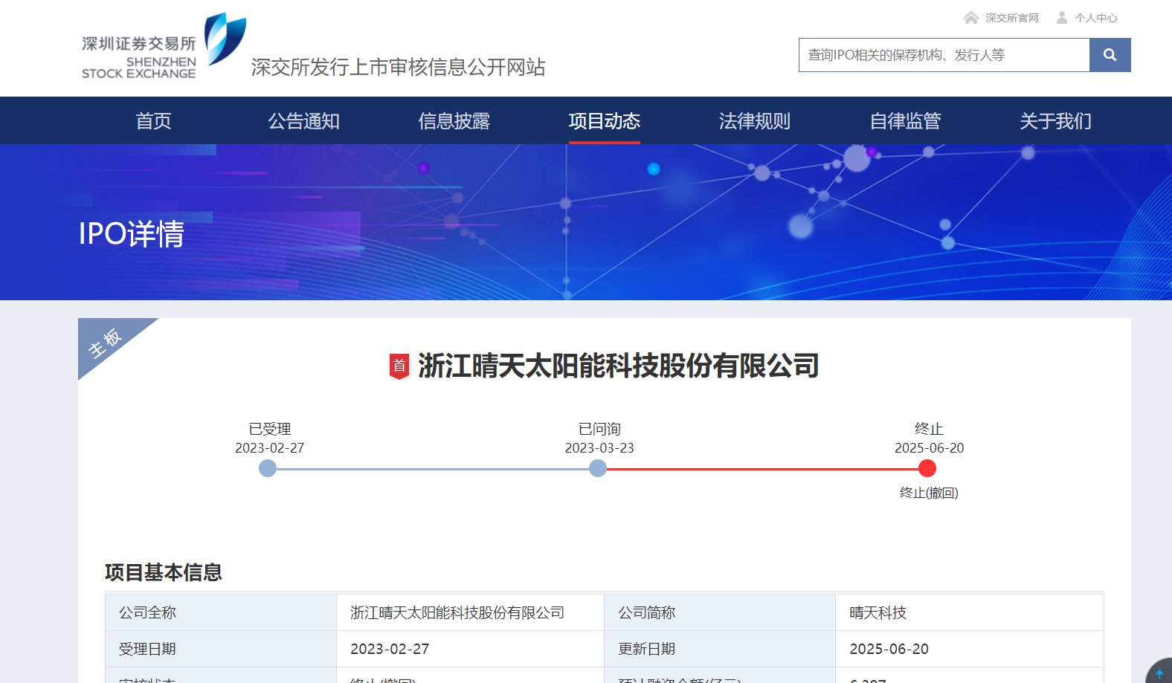Open the 自律监管 menu
This screenshot has height=683, width=1172.
tap(905, 120)
